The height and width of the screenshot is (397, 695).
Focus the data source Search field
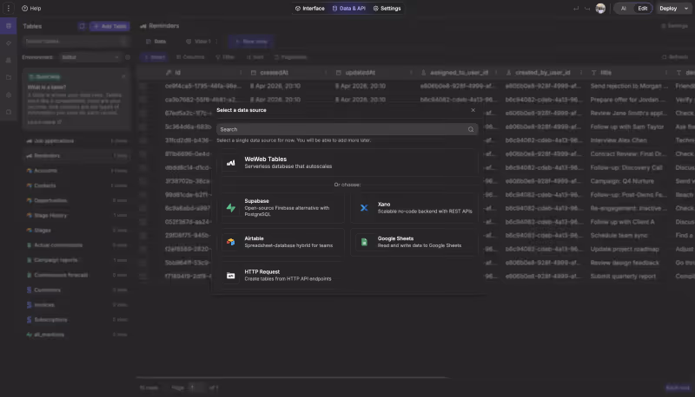[x=347, y=129]
